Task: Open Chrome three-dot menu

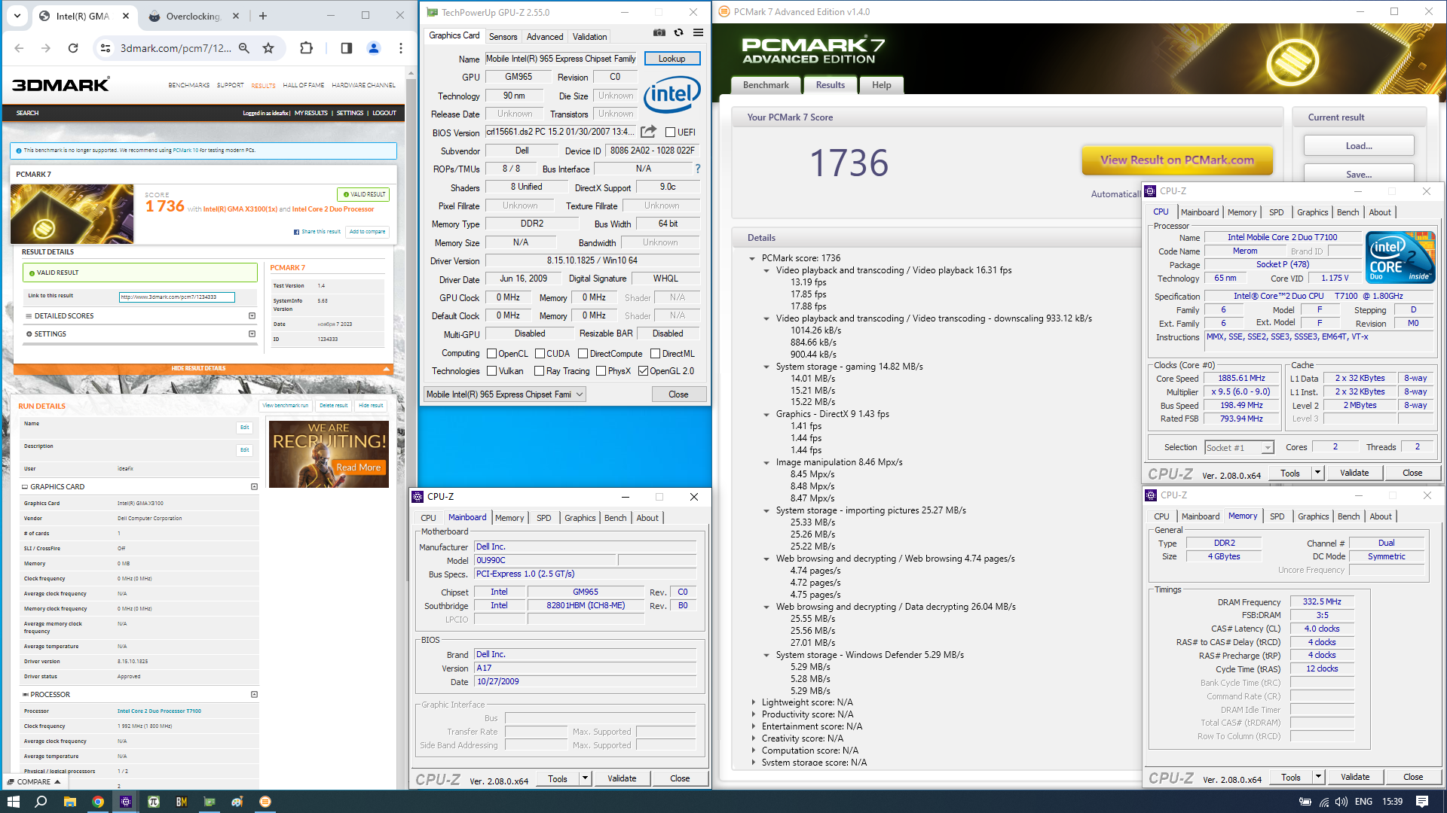Action: 401,48
